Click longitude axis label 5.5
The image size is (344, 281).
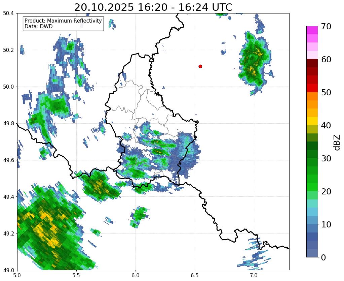click(76, 275)
